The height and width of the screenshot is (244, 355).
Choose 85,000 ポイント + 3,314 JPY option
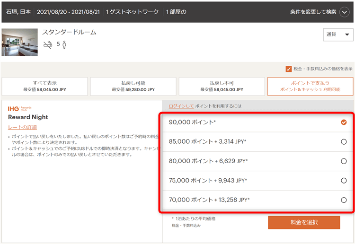coord(344,141)
